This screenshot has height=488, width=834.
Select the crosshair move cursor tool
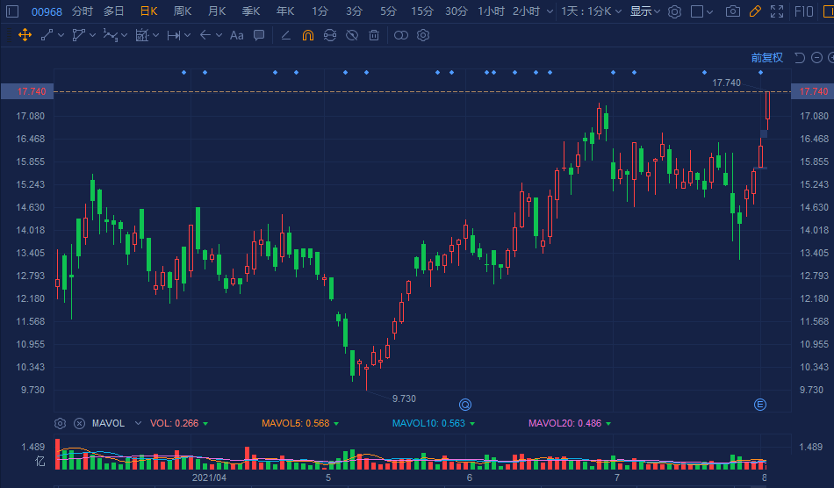tap(24, 35)
